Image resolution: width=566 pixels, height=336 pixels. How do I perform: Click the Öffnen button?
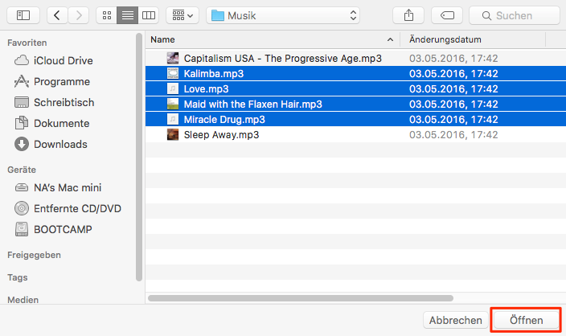coord(526,320)
